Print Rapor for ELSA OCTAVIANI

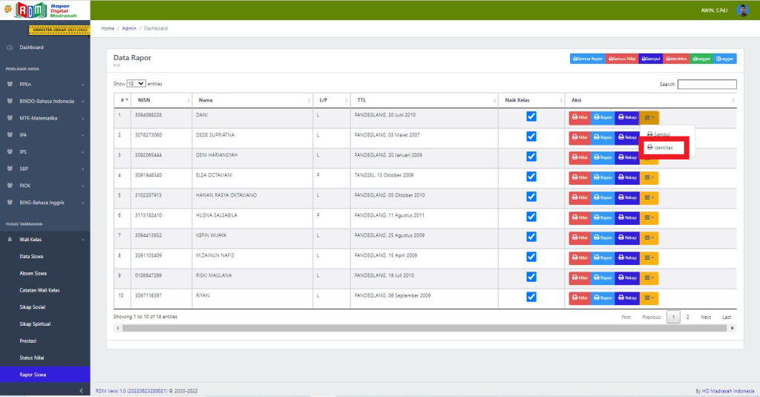point(603,177)
